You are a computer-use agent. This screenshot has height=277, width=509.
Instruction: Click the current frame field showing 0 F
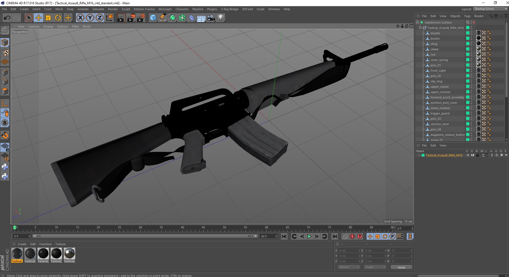coord(405,229)
